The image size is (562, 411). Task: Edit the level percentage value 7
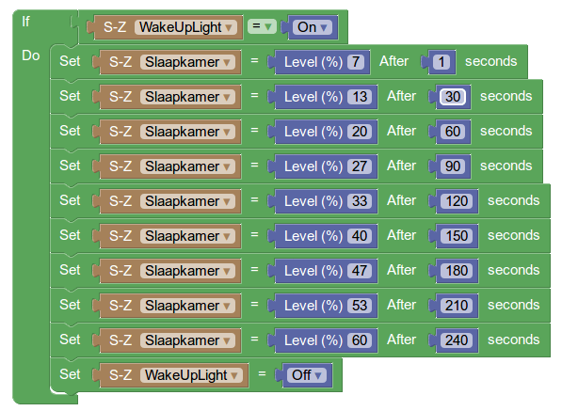356,62
